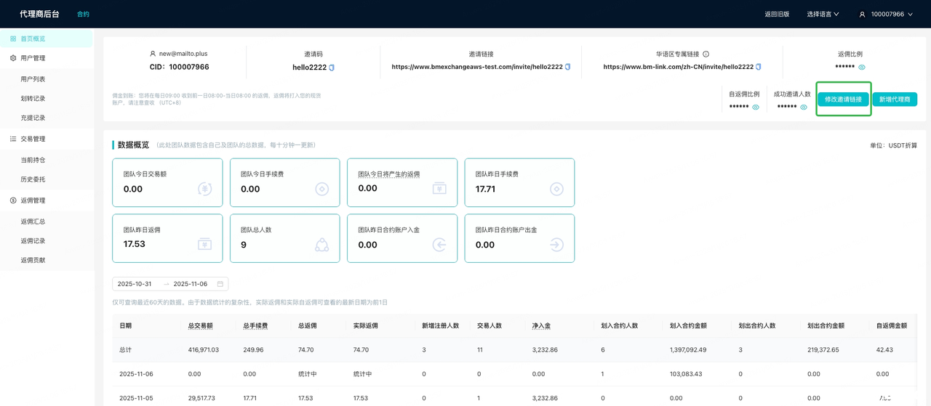Expand the account menu arrow beside 100007966
This screenshot has height=406, width=931.
pyautogui.click(x=910, y=15)
